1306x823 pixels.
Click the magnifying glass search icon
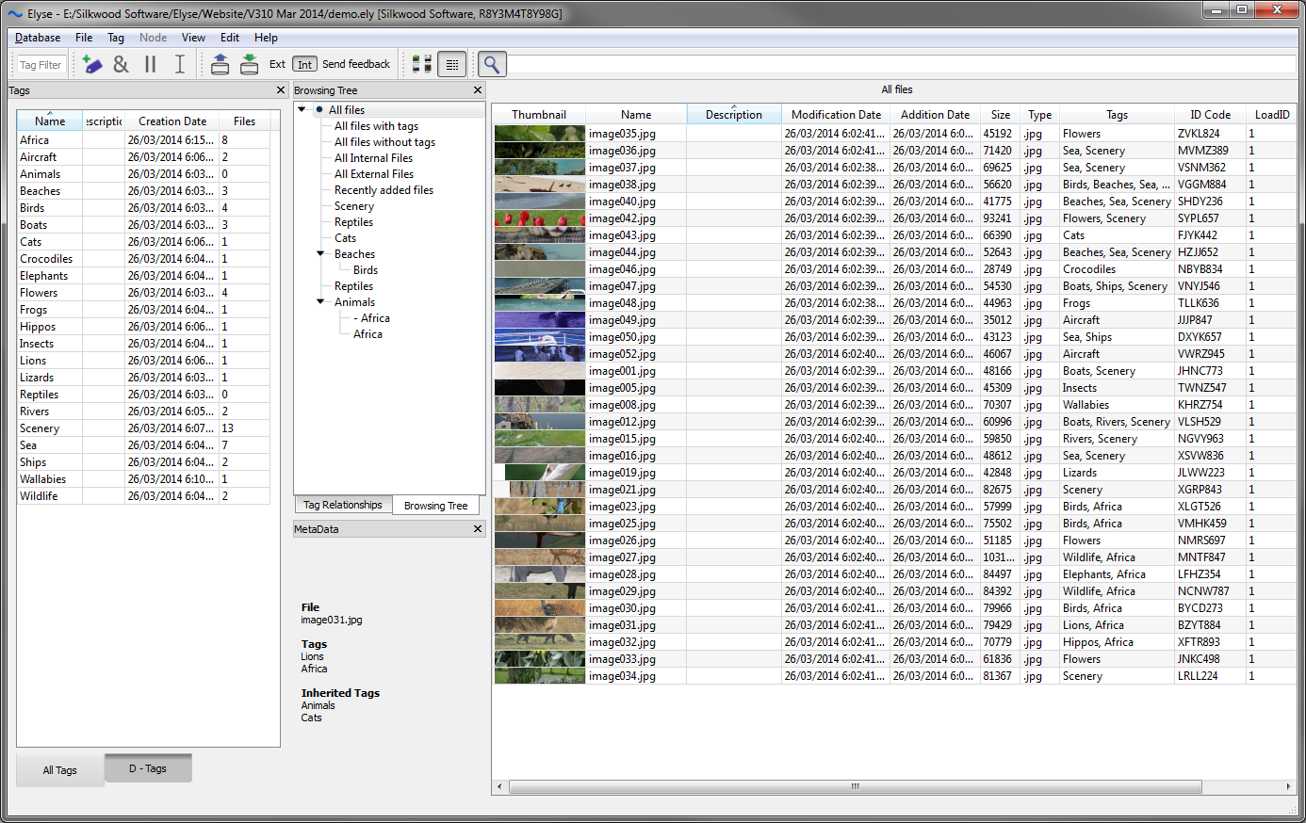491,64
